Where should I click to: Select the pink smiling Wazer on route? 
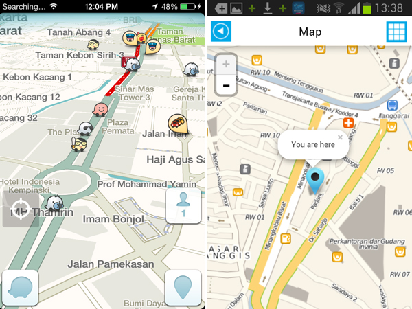100,109
